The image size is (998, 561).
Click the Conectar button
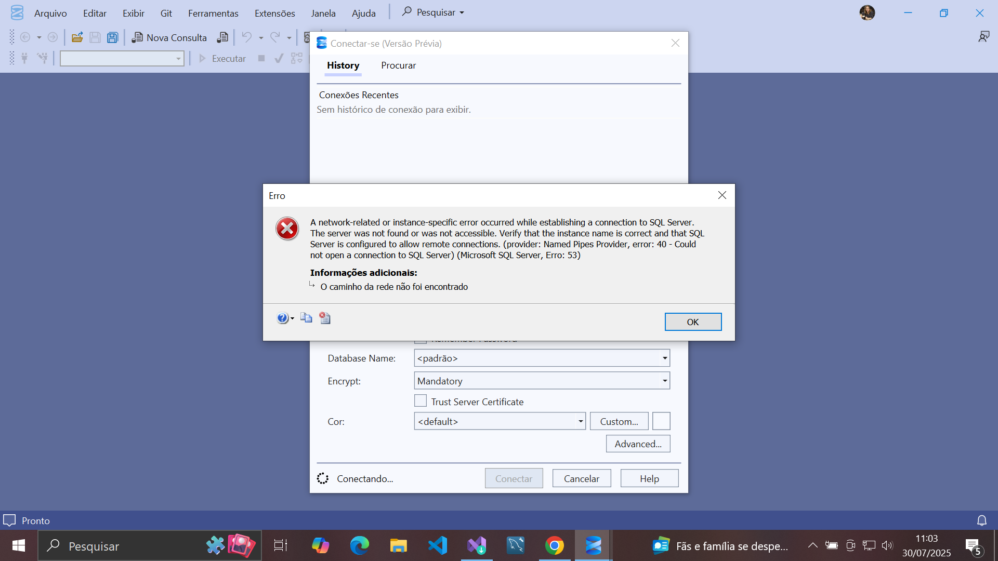pyautogui.click(x=514, y=478)
